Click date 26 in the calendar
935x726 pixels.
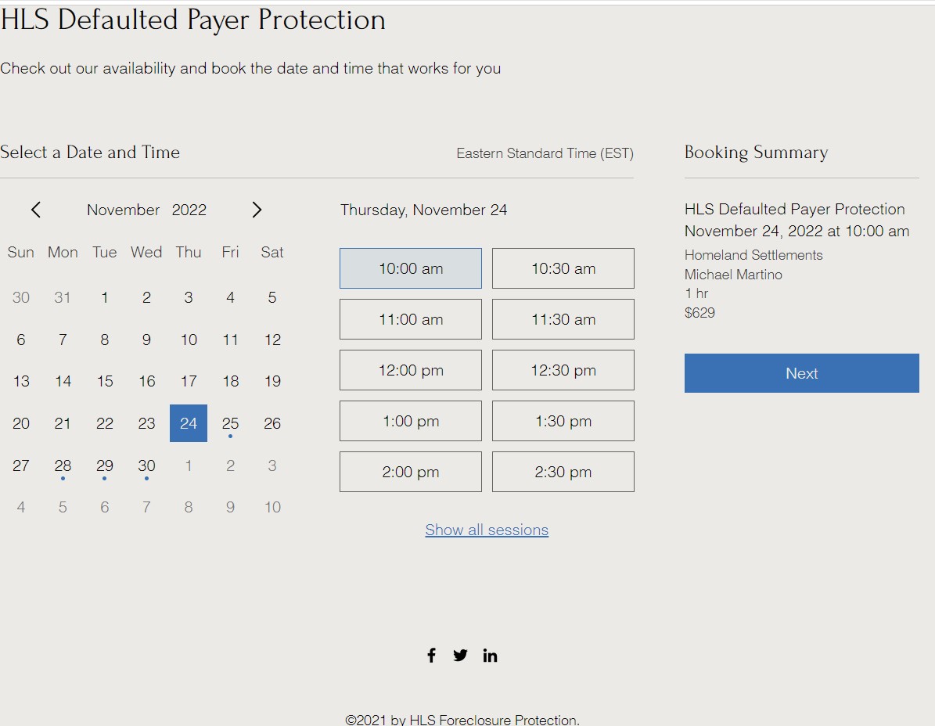pos(272,423)
